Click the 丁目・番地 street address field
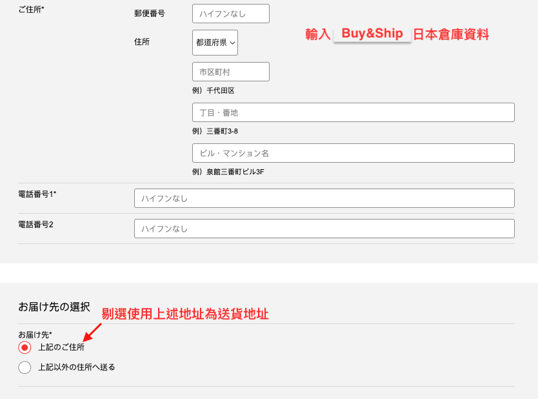 tap(353, 112)
